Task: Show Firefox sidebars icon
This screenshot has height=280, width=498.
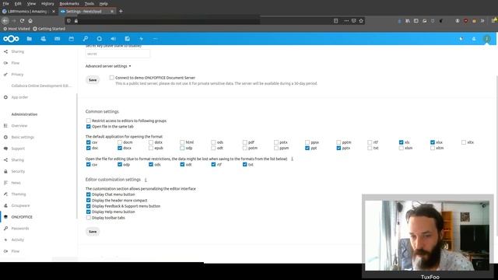Action: (x=416, y=21)
